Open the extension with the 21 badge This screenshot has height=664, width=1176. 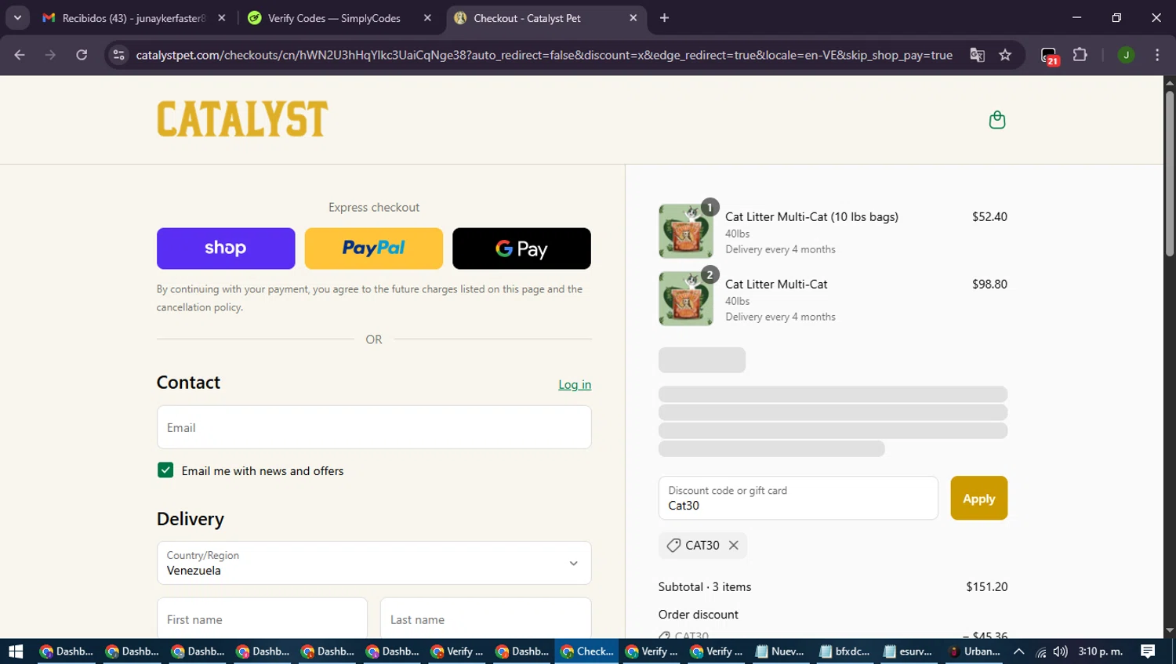(1050, 56)
